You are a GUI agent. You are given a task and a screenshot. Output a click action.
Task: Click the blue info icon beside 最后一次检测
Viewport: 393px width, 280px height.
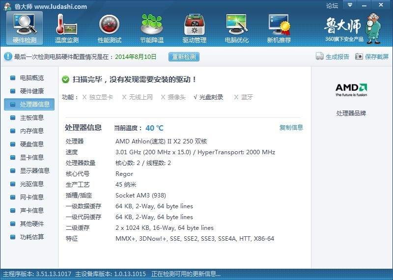click(x=8, y=56)
